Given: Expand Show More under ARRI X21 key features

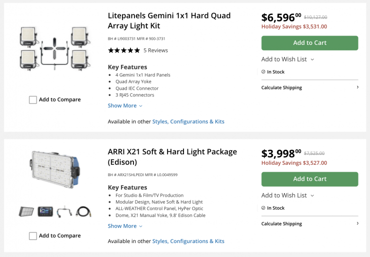Looking at the screenshot, I should click(x=125, y=226).
